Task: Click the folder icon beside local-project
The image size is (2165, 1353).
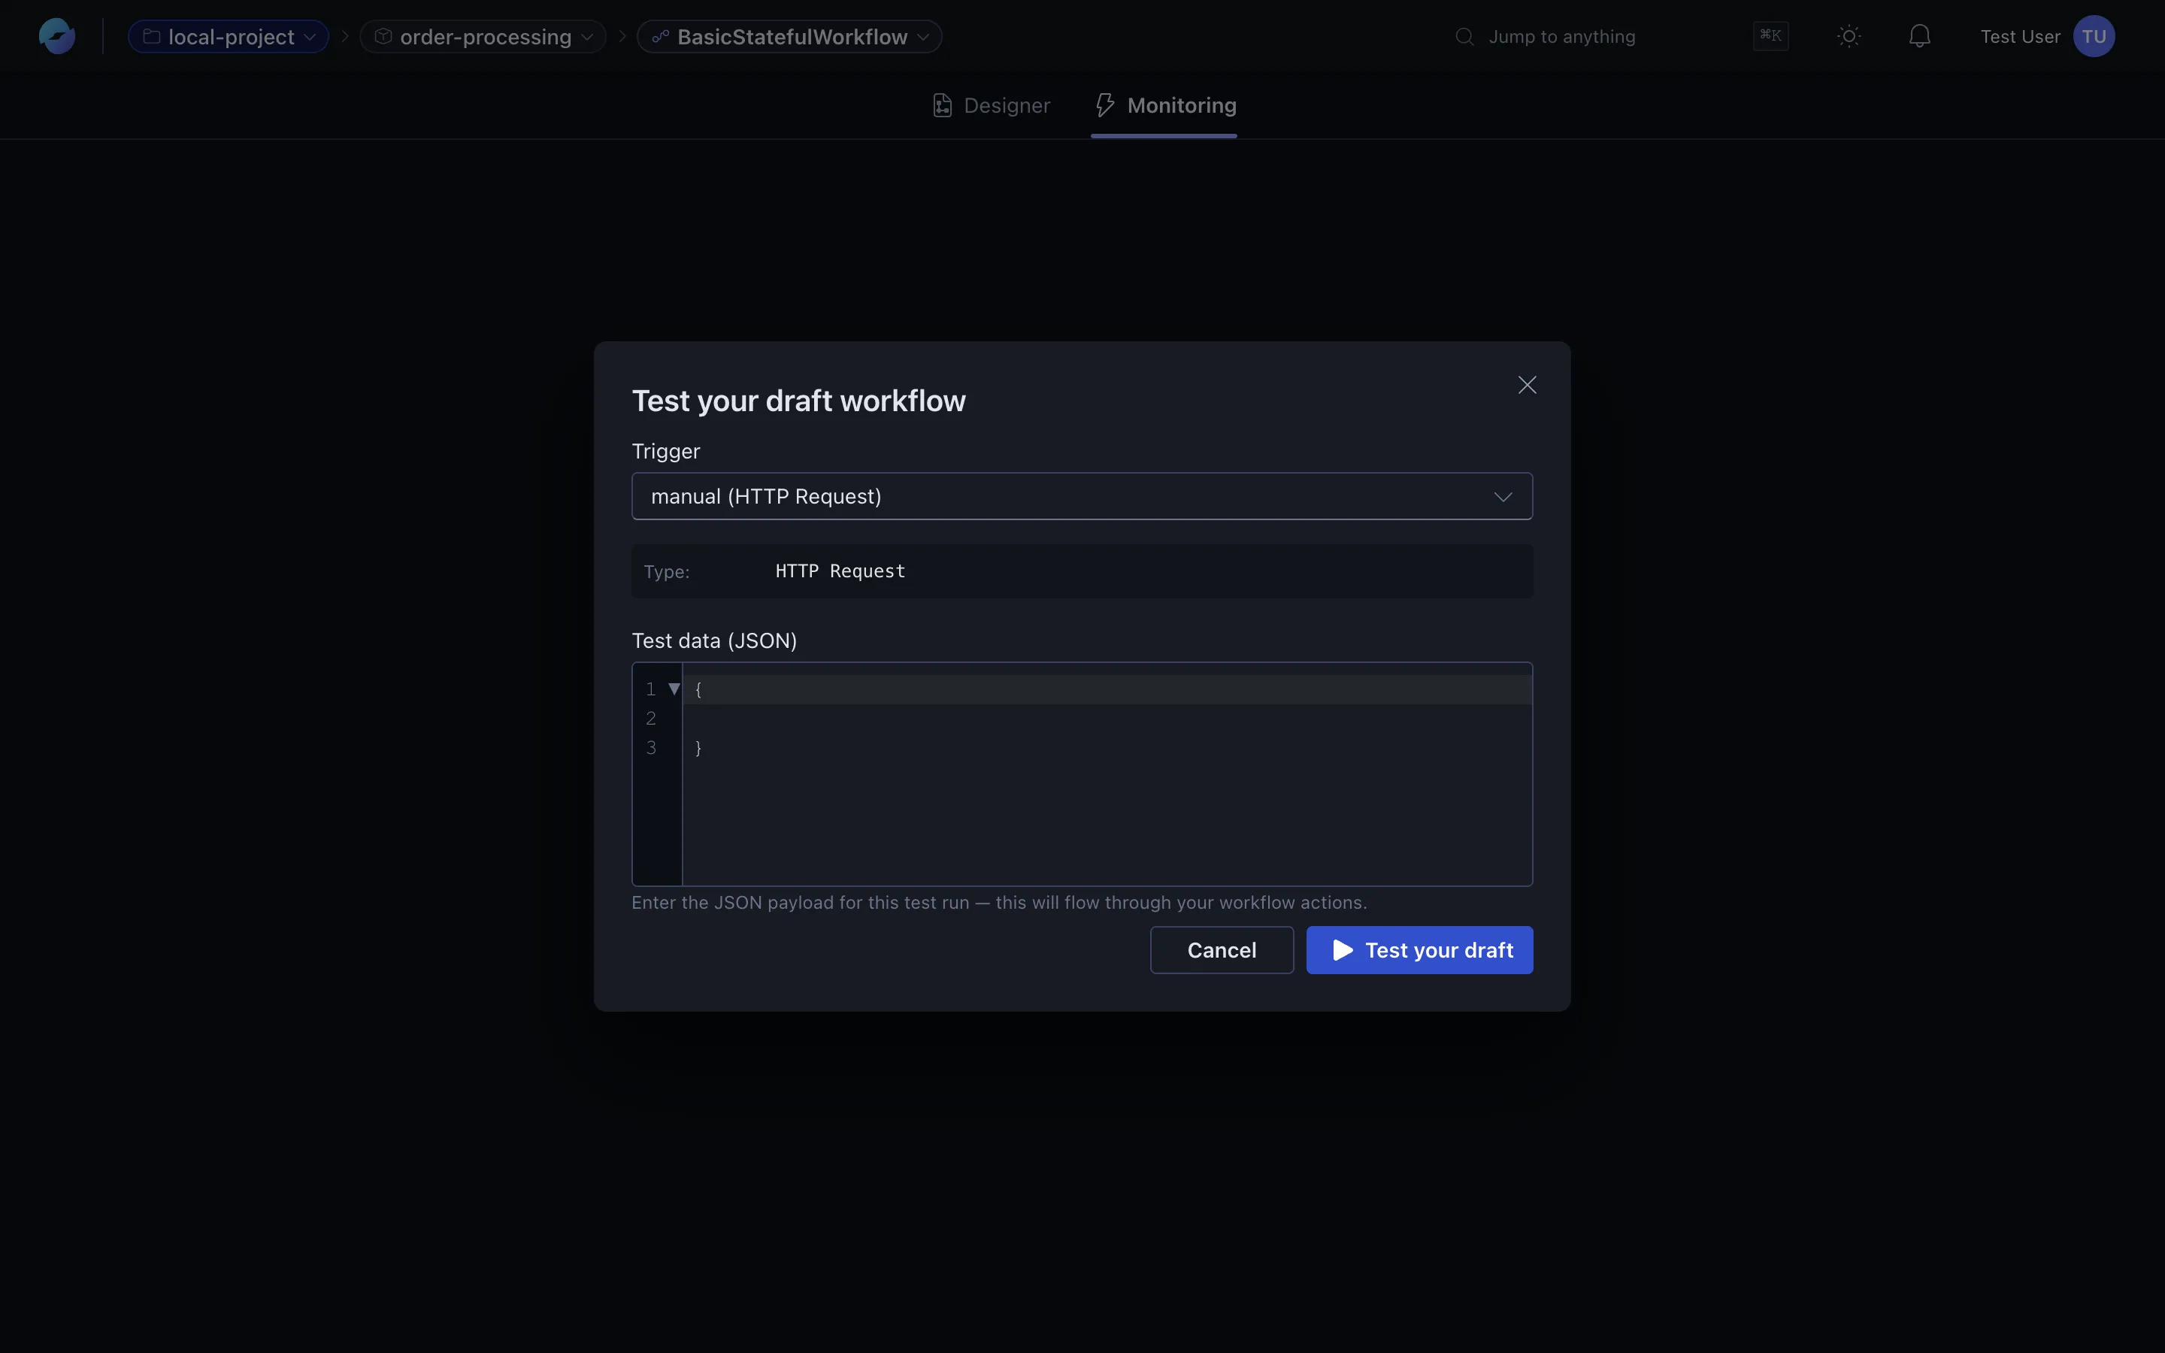Action: (152, 37)
